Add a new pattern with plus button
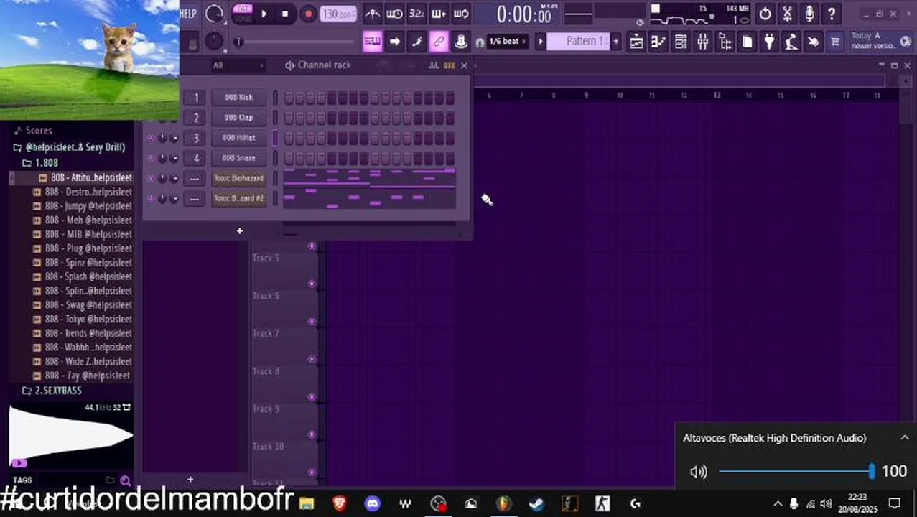The width and height of the screenshot is (917, 517). tap(615, 42)
